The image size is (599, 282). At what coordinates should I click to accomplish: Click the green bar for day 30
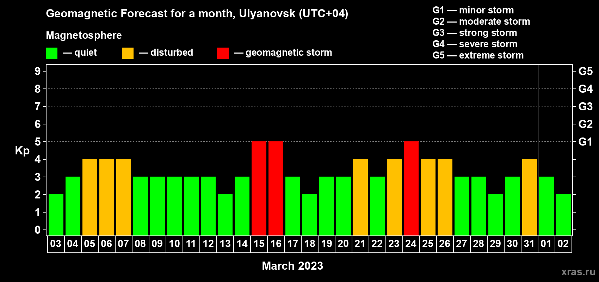click(513, 206)
